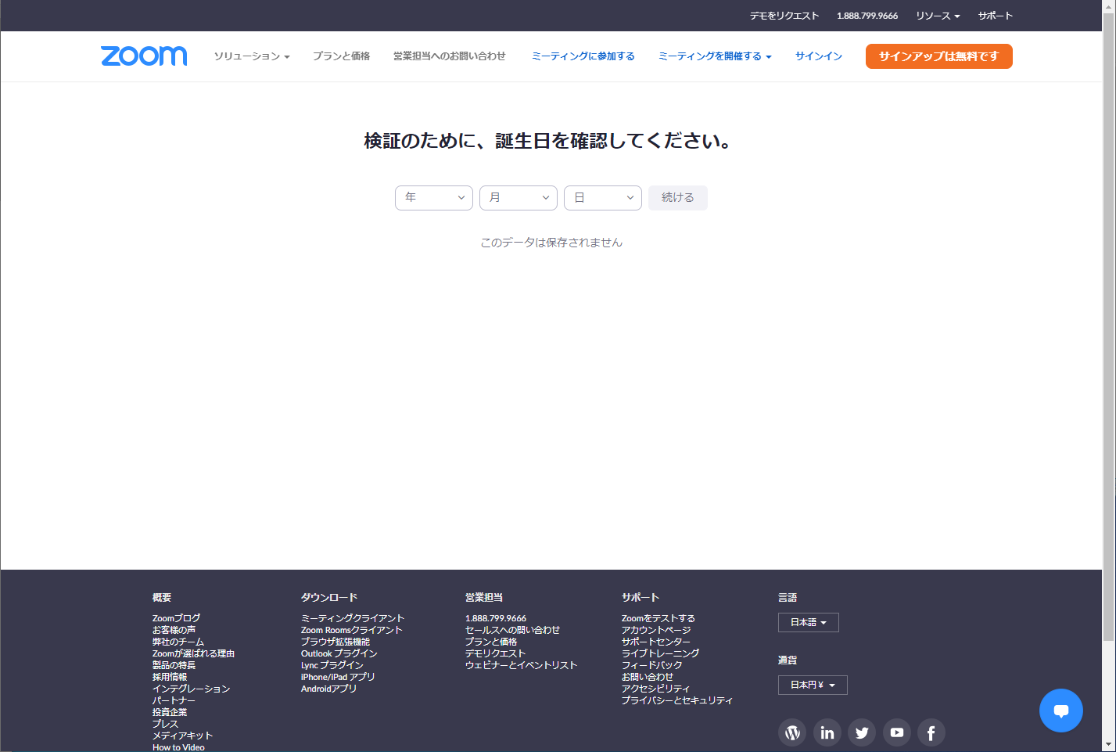This screenshot has width=1116, height=752.
Task: Open the 日本語 language selector
Action: point(809,622)
